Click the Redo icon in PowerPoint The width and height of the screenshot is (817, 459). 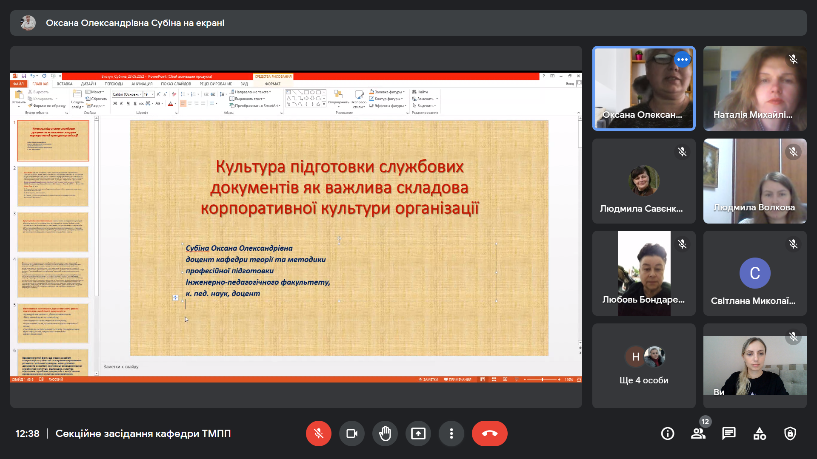click(44, 76)
